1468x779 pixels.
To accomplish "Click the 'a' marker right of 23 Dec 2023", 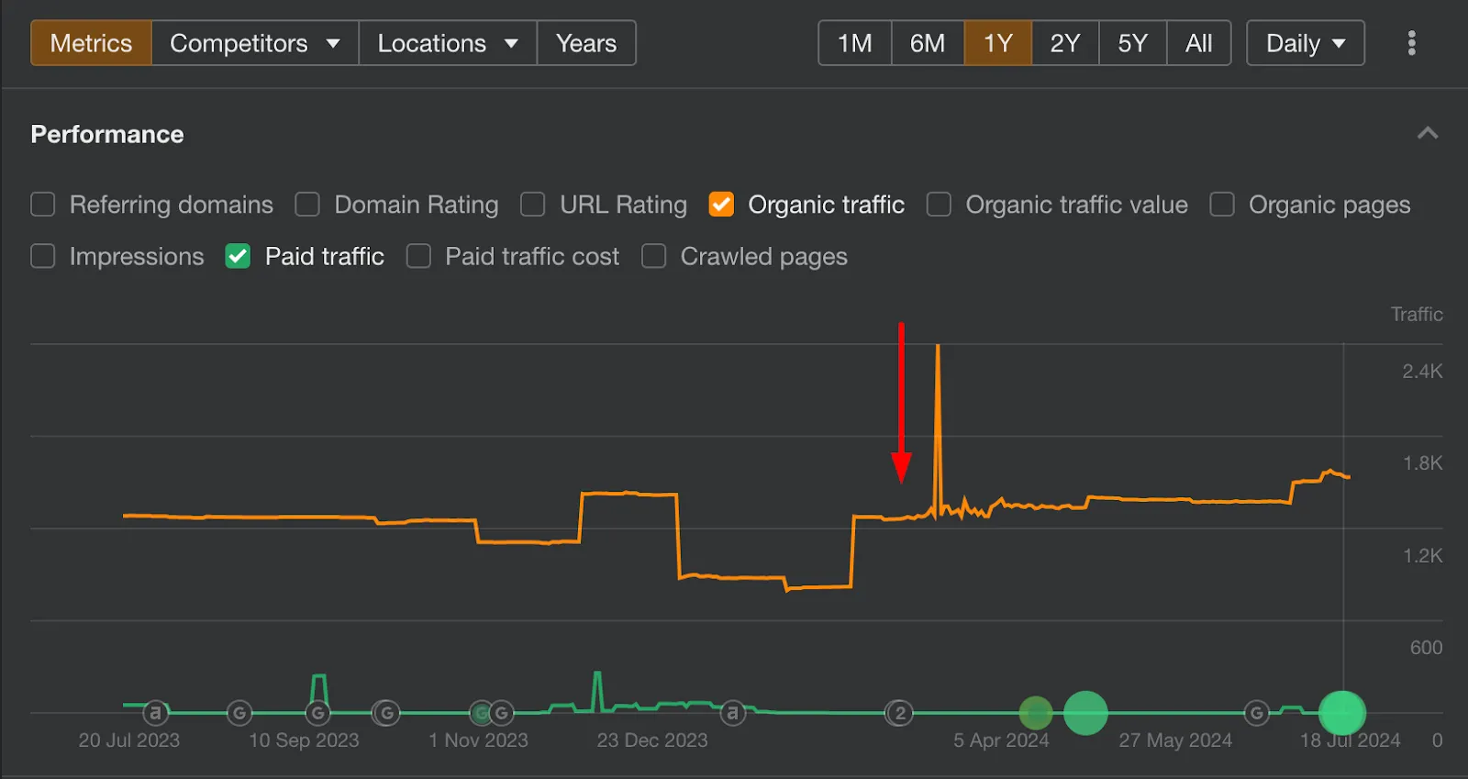I will tap(732, 712).
